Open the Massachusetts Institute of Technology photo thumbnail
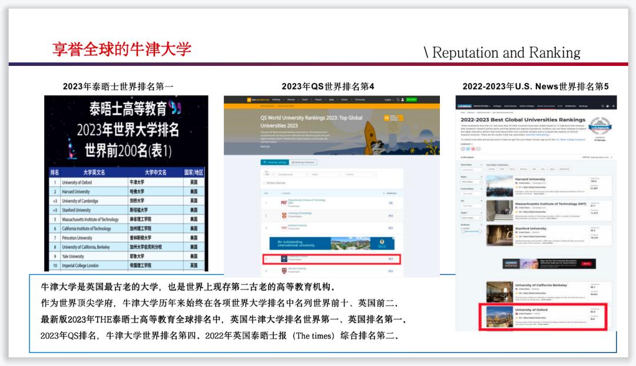The image size is (636, 366). pos(500,210)
